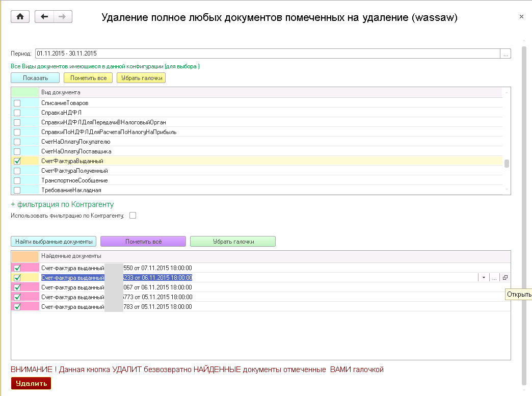This screenshot has height=396, width=532.
Task: Select the ТранспортноеСообщение row text
Action: pyautogui.click(x=74, y=180)
